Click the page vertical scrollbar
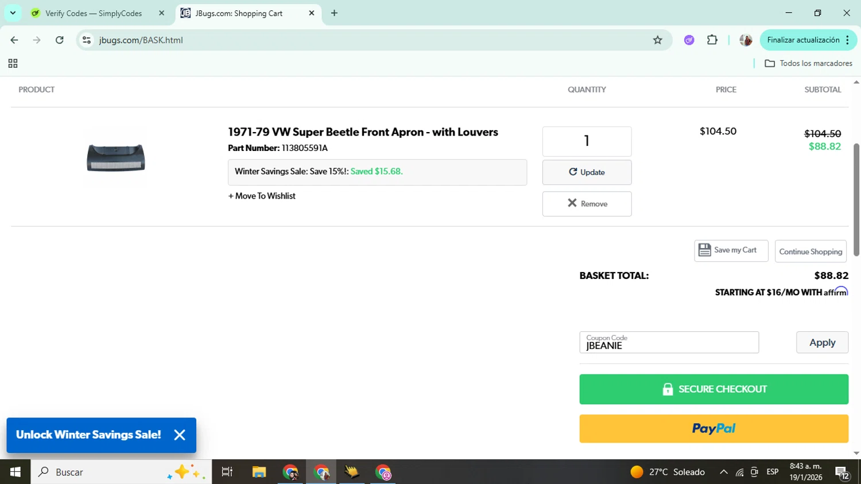The height and width of the screenshot is (484, 861). click(856, 200)
